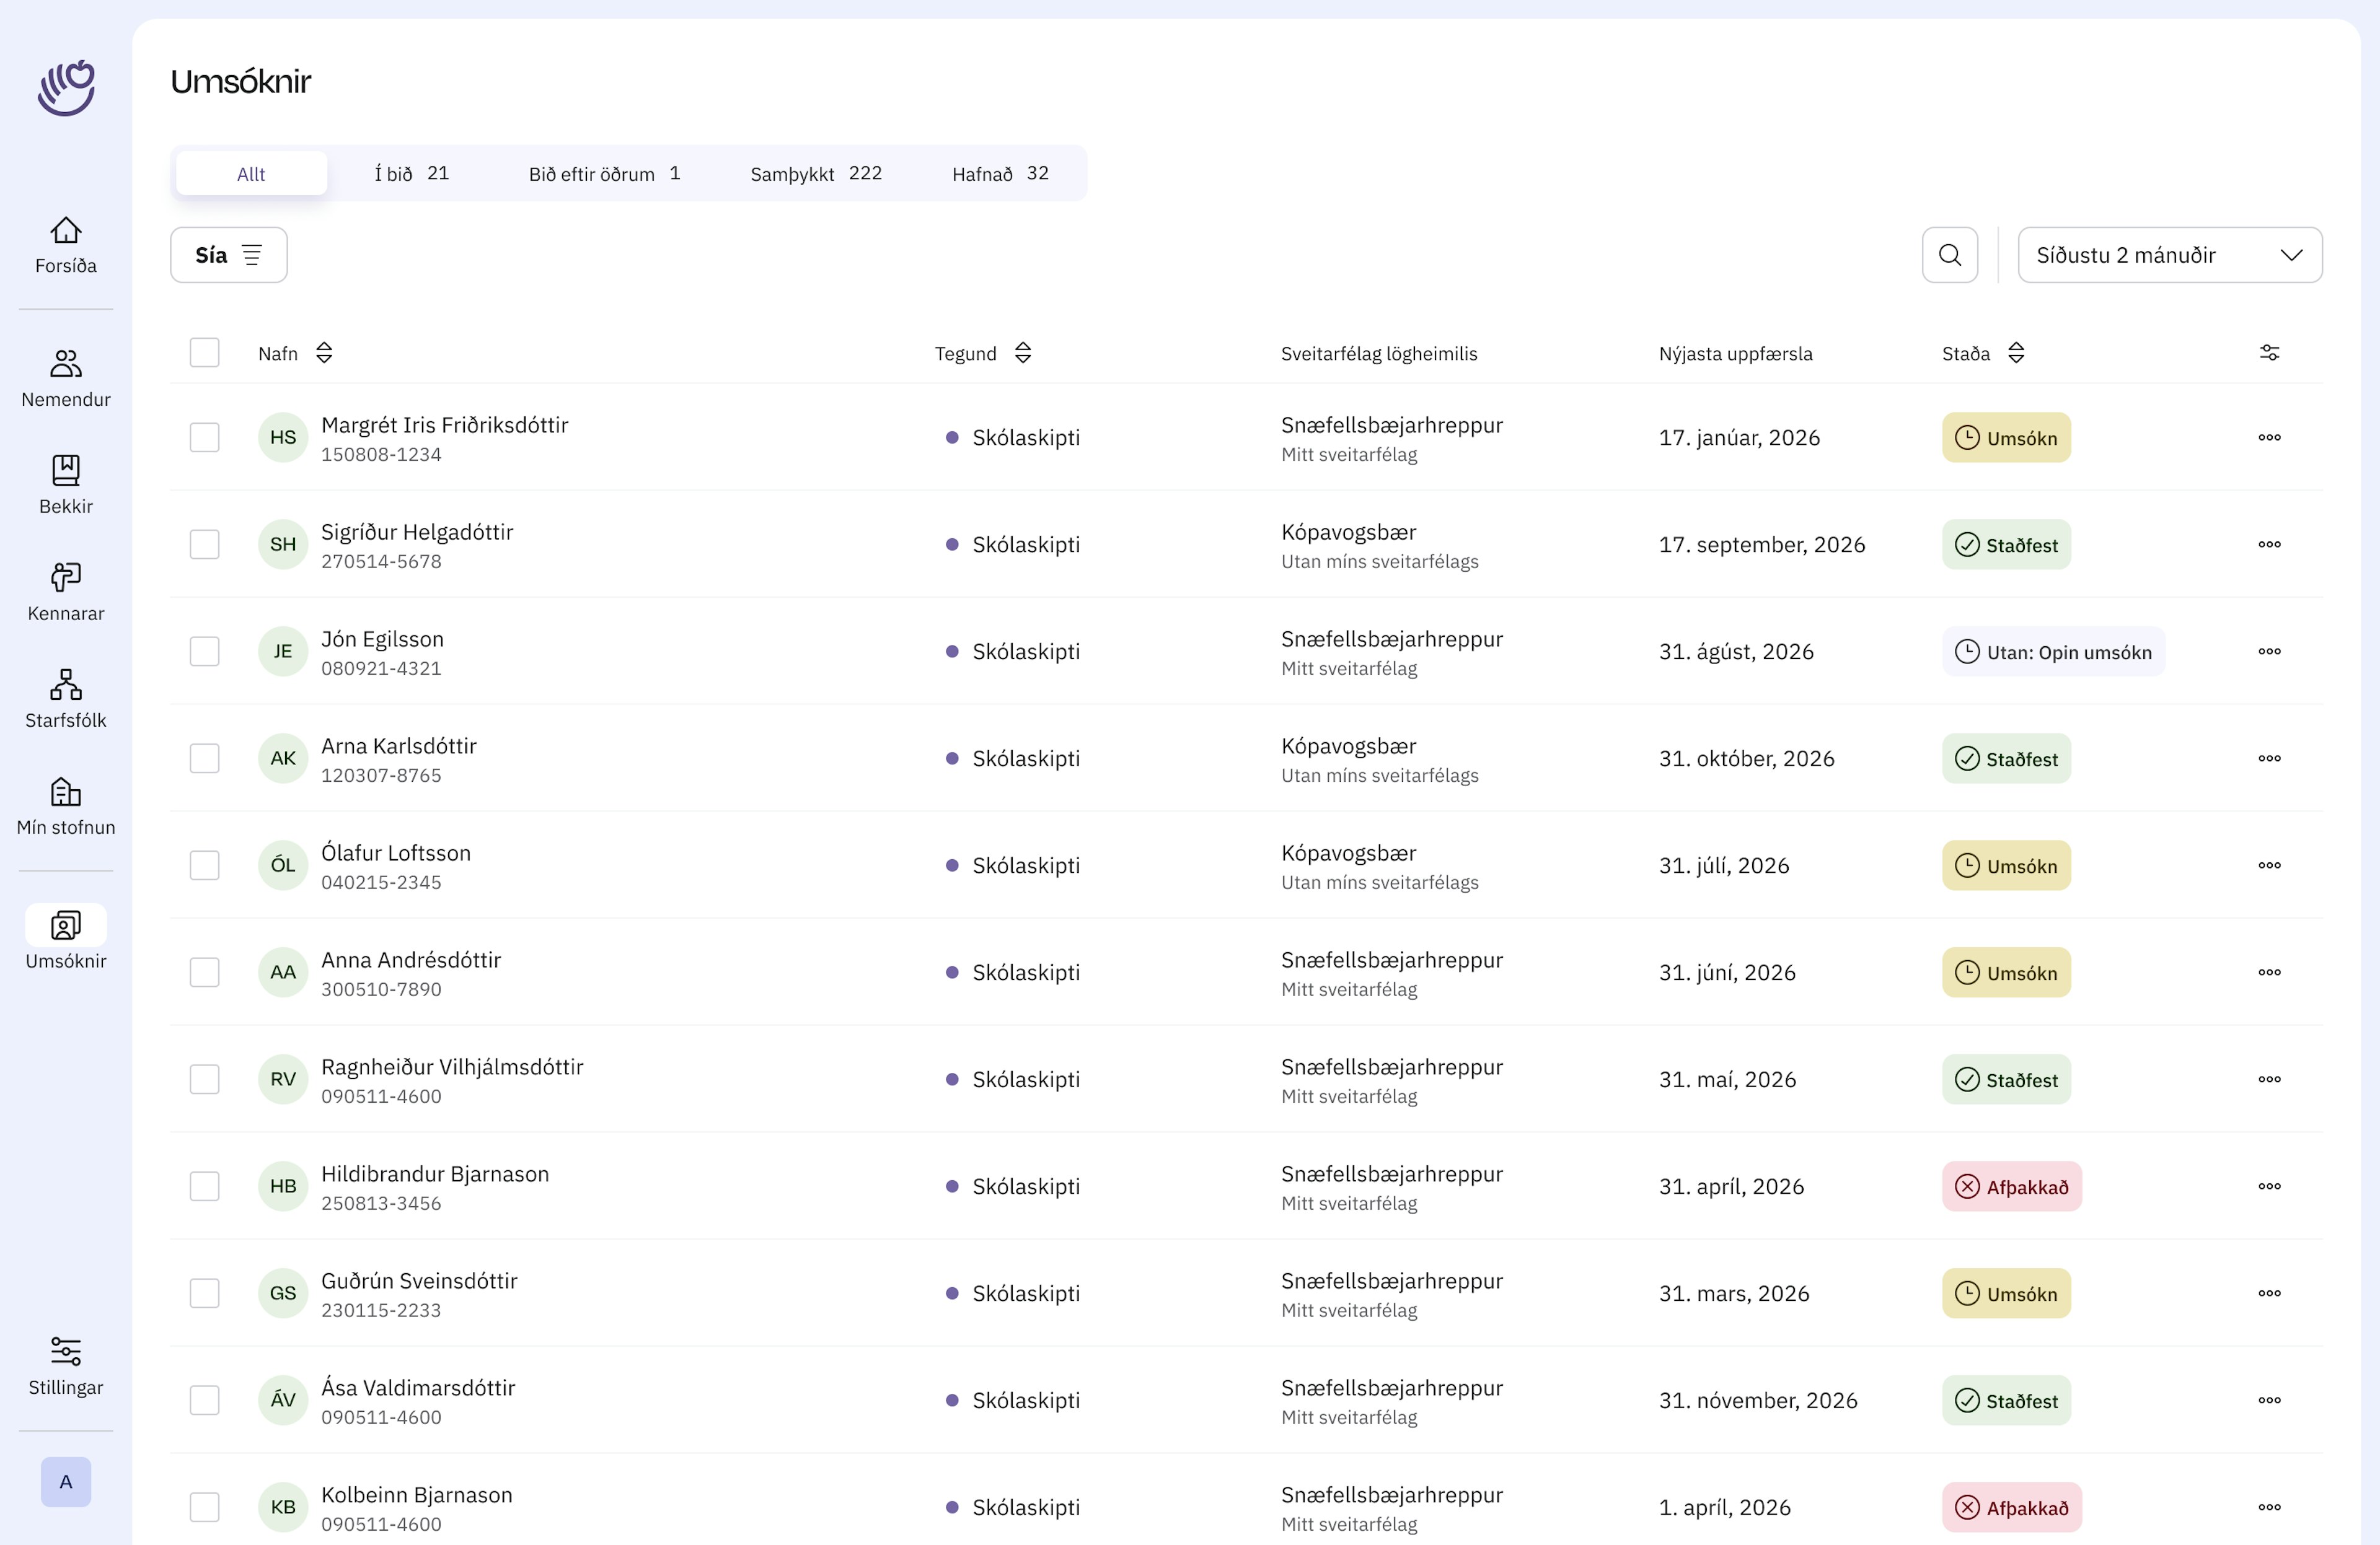Image resolution: width=2380 pixels, height=1545 pixels.
Task: Open the Bekkir classes icon
Action: 66,471
